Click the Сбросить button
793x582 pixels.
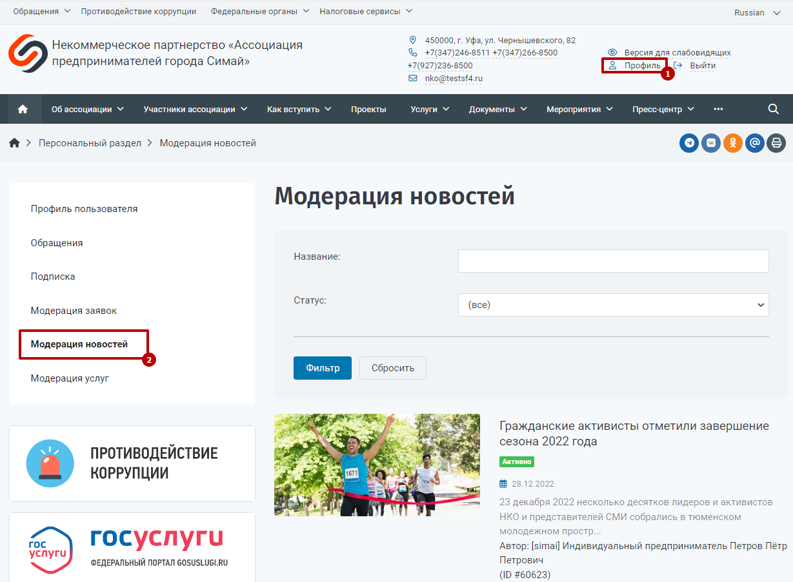(x=393, y=368)
